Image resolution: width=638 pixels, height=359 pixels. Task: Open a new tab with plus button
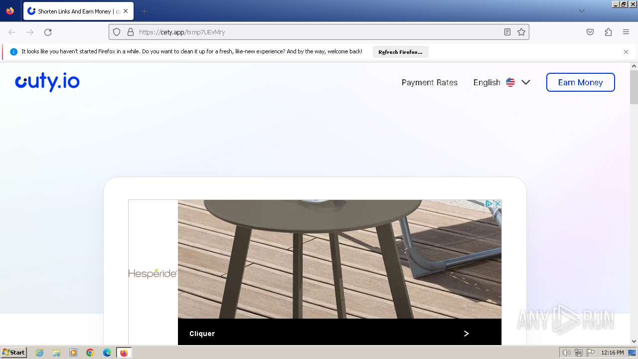(x=144, y=11)
